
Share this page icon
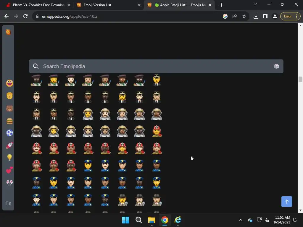[x=235, y=17]
